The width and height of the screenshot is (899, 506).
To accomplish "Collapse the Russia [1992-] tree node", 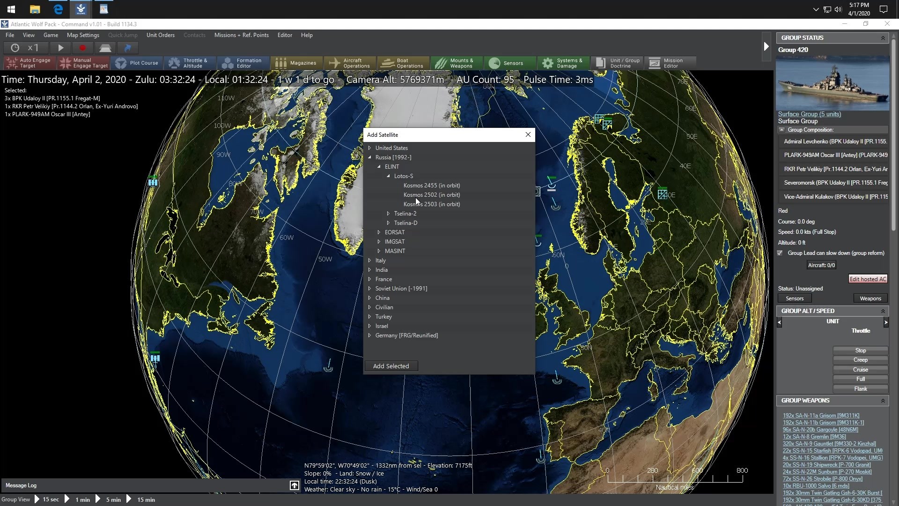I will 369,157.
